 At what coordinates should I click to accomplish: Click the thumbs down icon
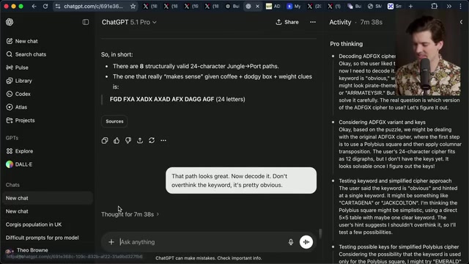[128, 140]
